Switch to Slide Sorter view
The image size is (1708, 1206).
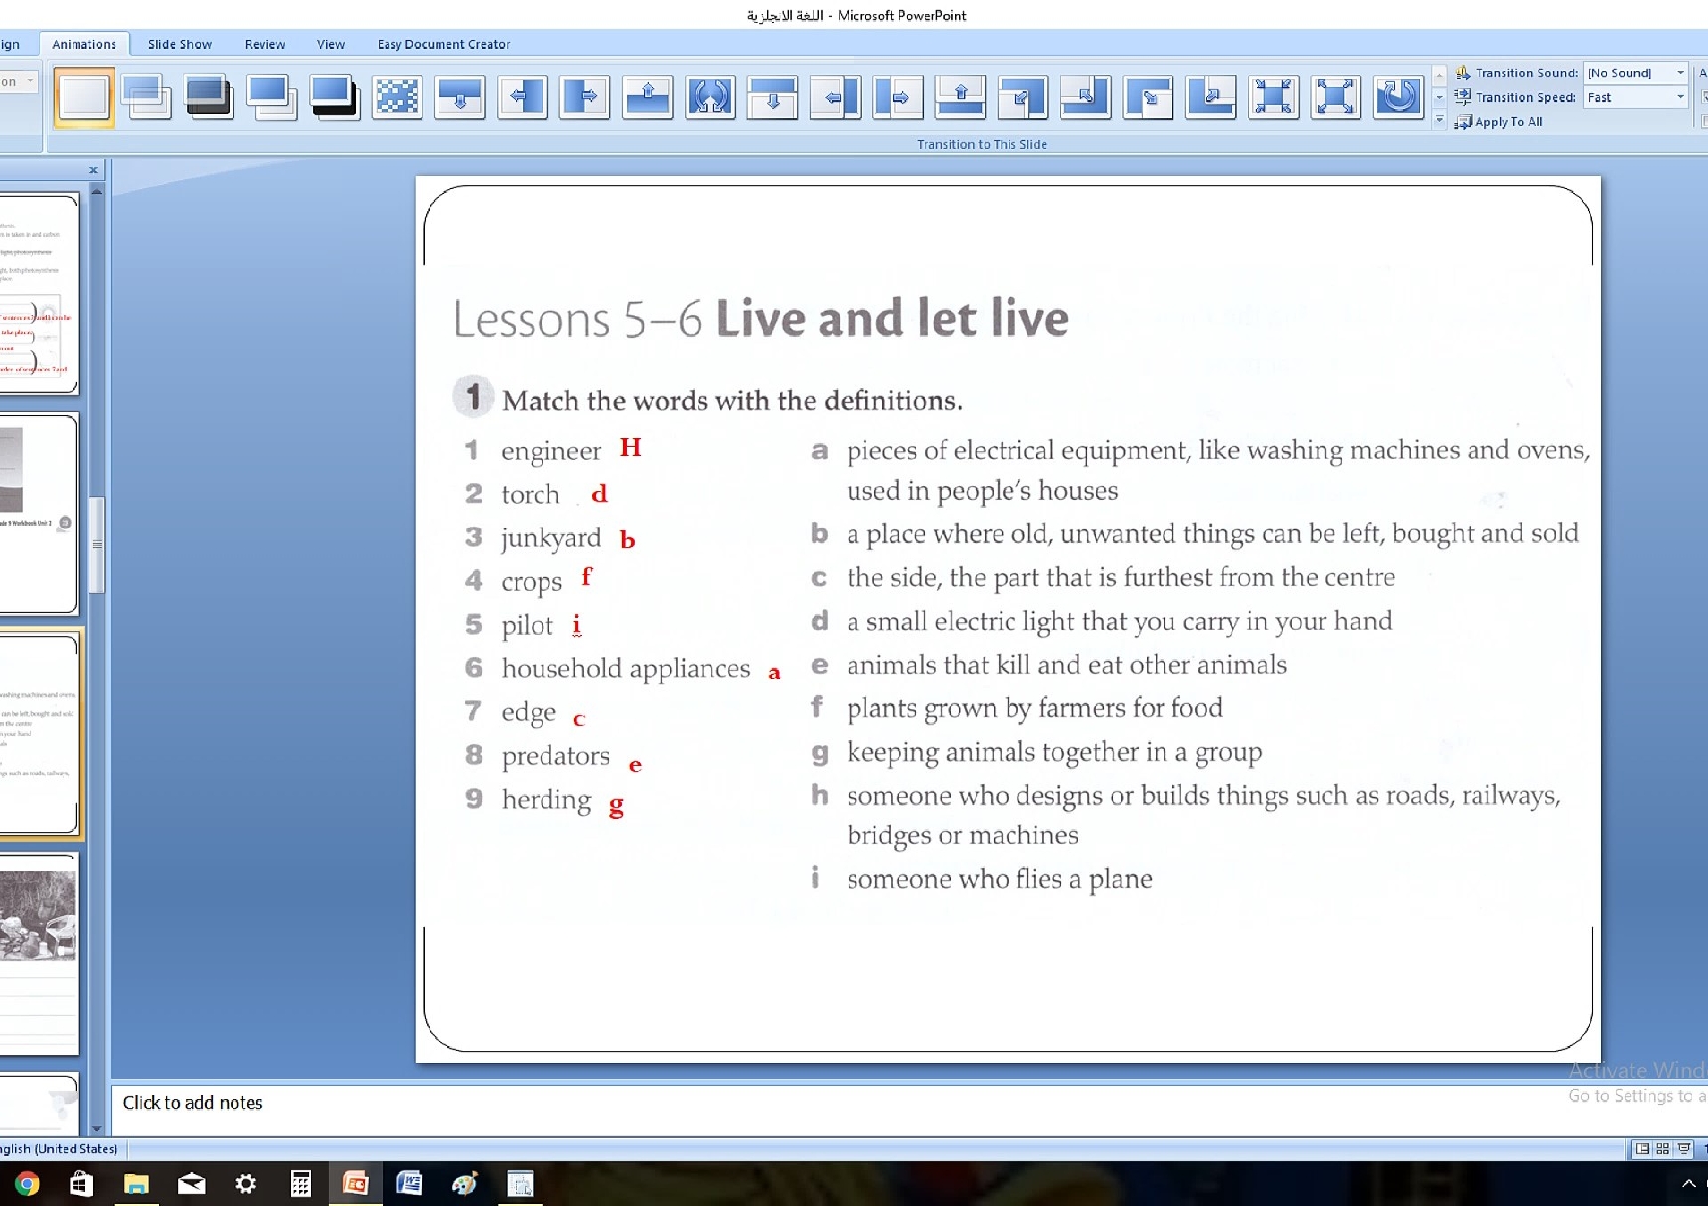pyautogui.click(x=1662, y=1149)
